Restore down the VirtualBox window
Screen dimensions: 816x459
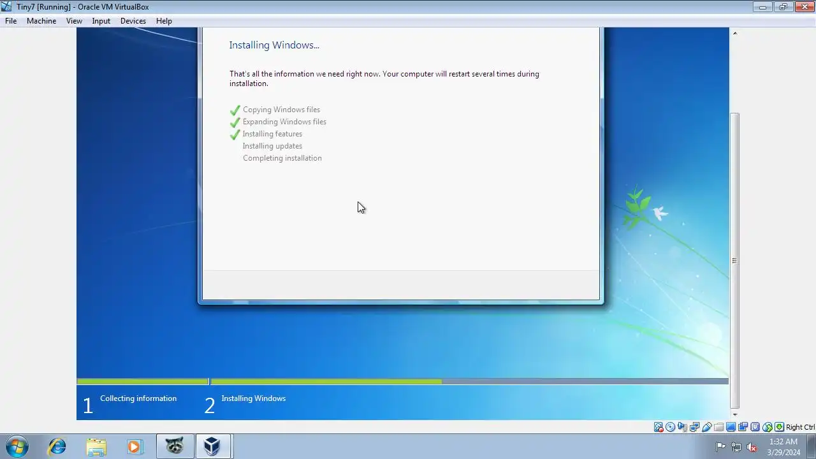[x=783, y=7]
